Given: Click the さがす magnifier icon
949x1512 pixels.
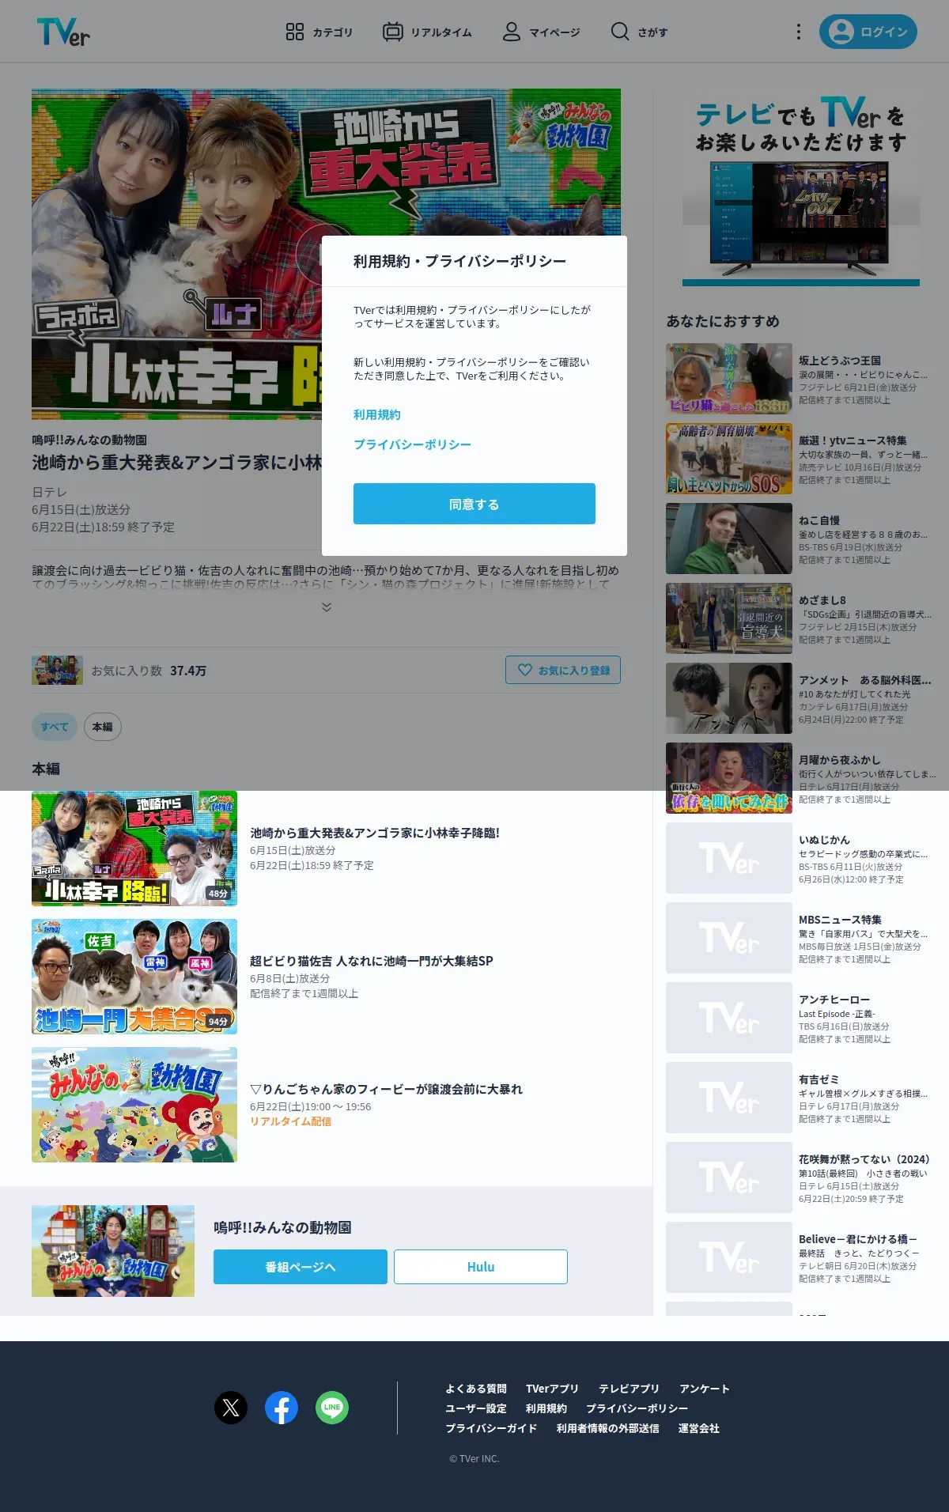Looking at the screenshot, I should (620, 32).
